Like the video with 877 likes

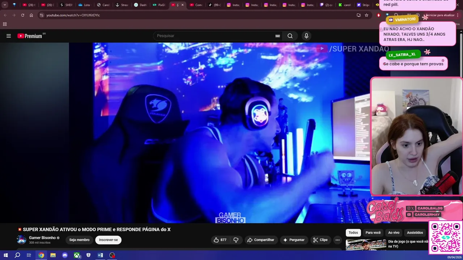point(220,240)
